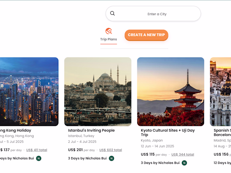Click the Istanbul, Turkey location text
The height and width of the screenshot is (173, 231).
click(x=81, y=136)
